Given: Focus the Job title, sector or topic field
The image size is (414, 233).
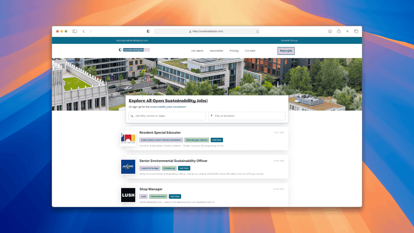Looking at the screenshot, I should [167, 116].
